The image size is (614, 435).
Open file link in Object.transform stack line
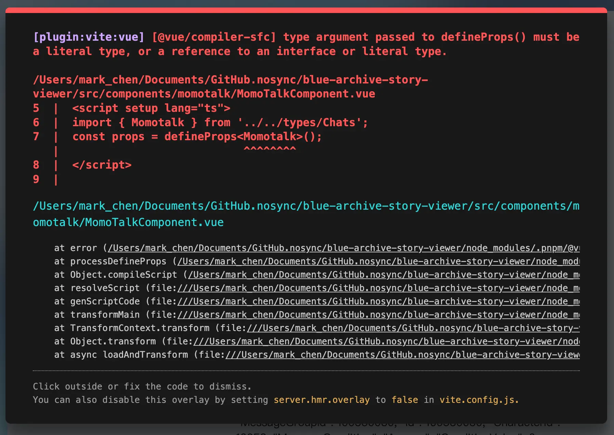387,341
